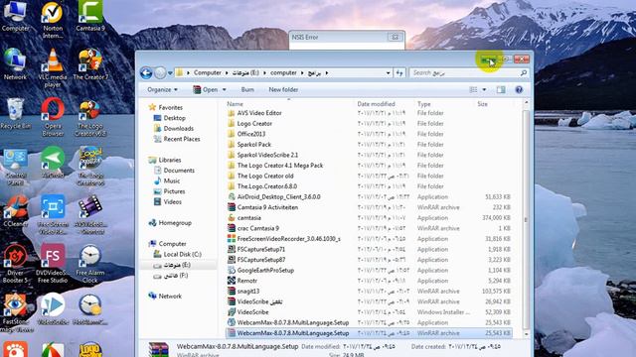Expand the Open button dropdown arrow
Image resolution: width=636 pixels, height=357 pixels.
(x=224, y=90)
